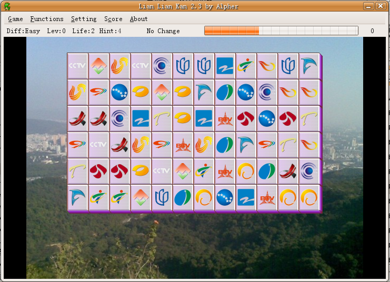Select the red-orange swoosh tile in fourth row
The image size is (390, 282).
click(309, 145)
